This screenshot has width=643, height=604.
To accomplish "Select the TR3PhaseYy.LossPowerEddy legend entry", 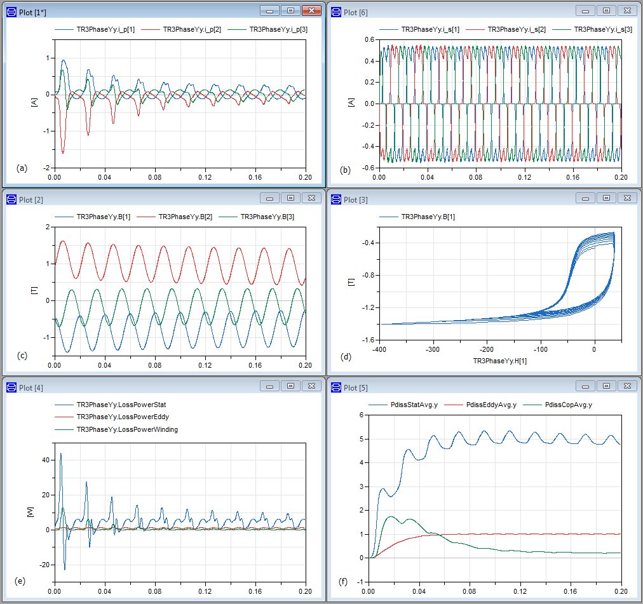I will tap(123, 417).
